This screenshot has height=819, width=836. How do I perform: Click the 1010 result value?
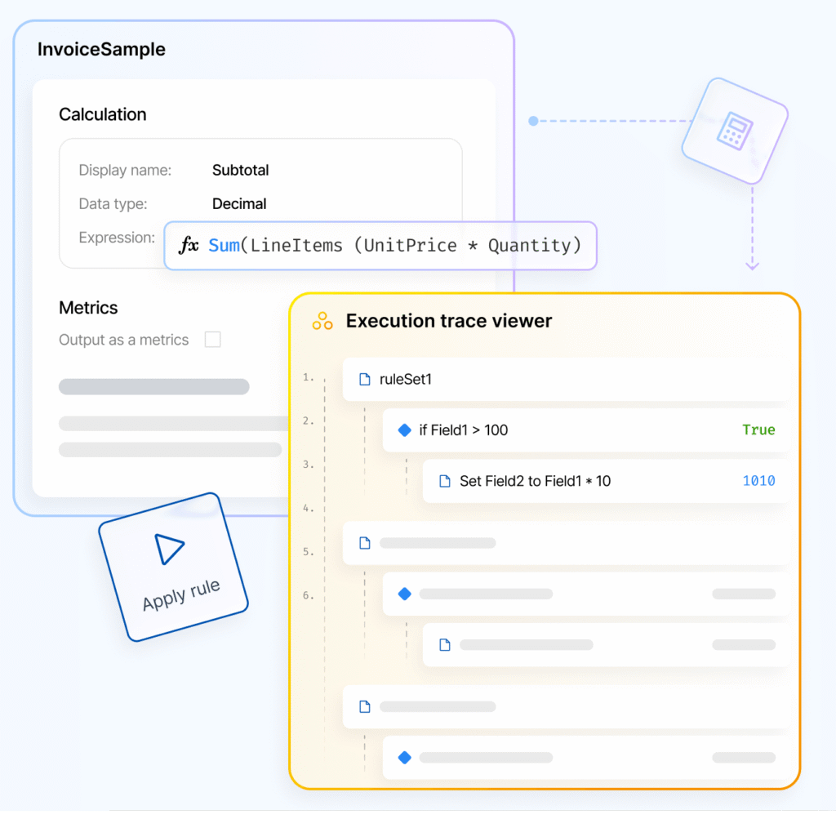(758, 481)
